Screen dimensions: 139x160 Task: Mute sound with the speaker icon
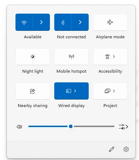[x=19, y=127]
